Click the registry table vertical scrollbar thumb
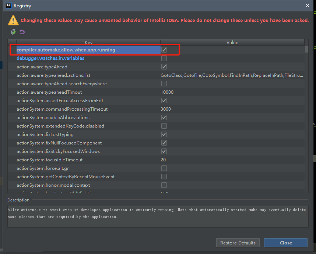316x254 pixels. pyautogui.click(x=306, y=49)
